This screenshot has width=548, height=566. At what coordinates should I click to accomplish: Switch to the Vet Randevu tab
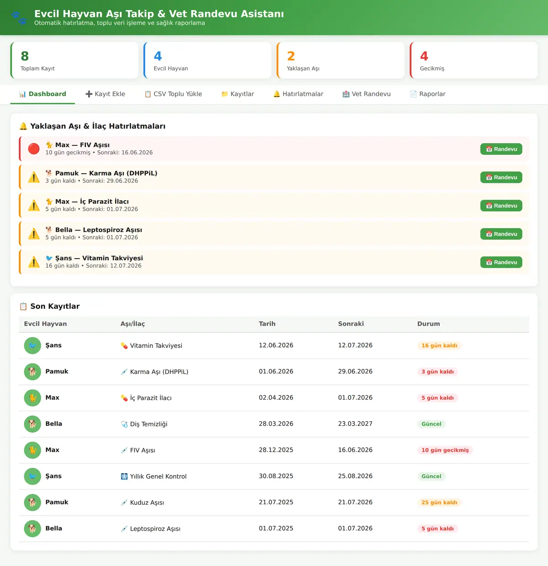pyautogui.click(x=367, y=94)
